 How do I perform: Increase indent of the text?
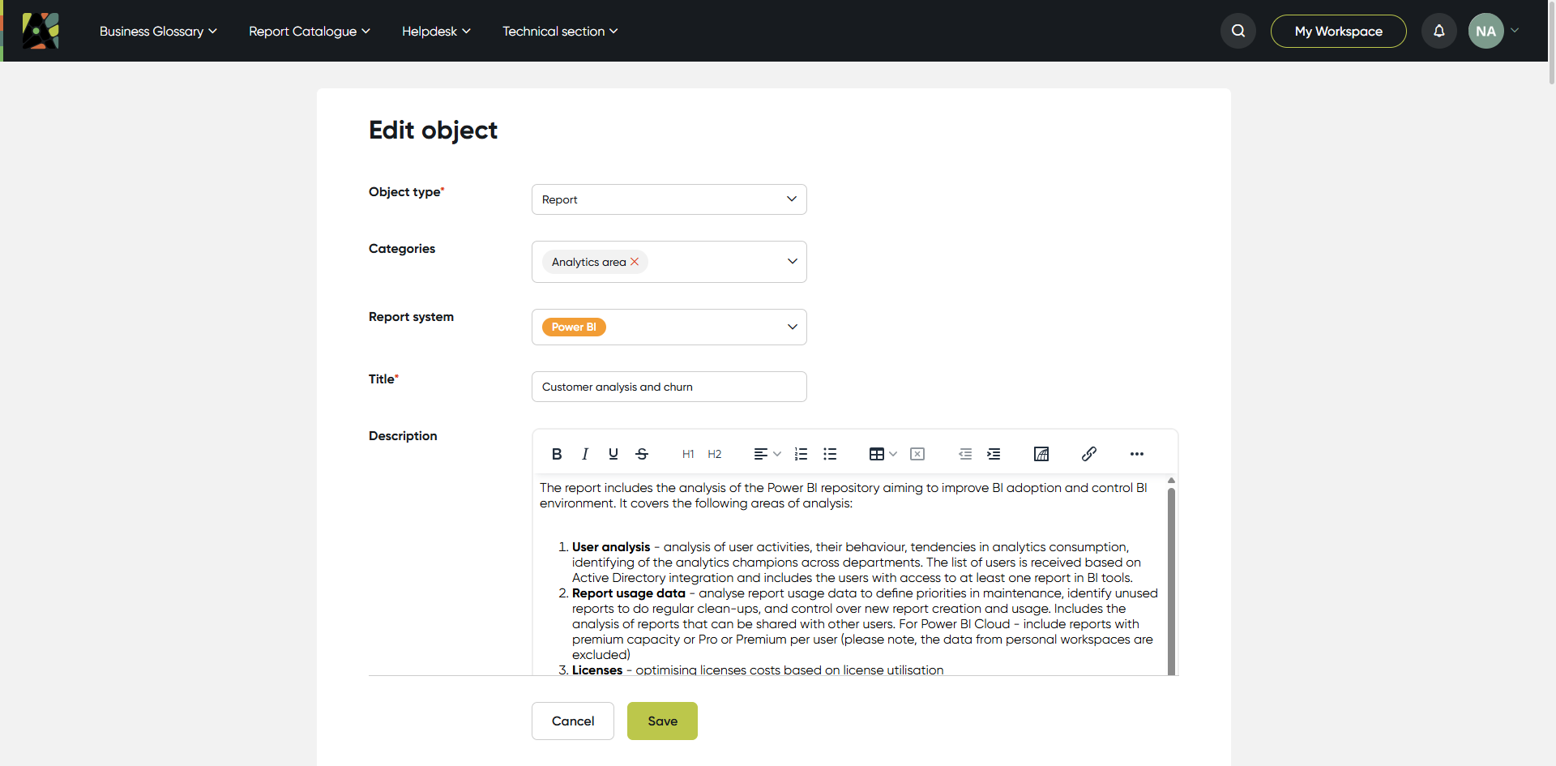pos(994,454)
